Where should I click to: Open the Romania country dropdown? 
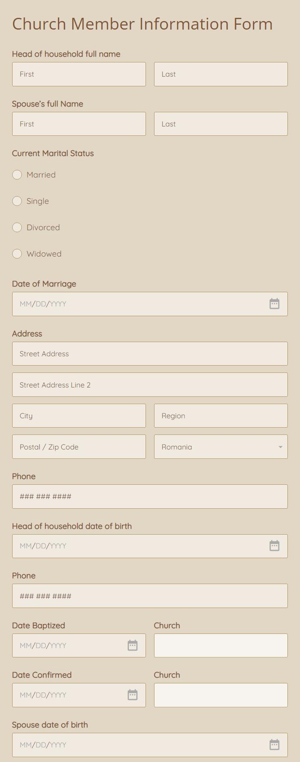[x=221, y=447]
